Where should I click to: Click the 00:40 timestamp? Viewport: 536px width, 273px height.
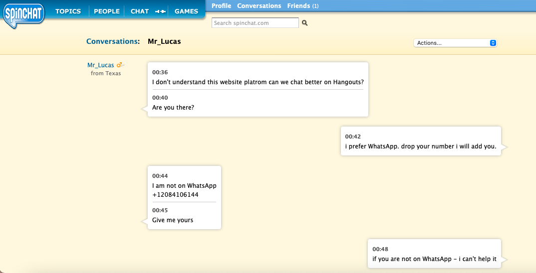(160, 98)
